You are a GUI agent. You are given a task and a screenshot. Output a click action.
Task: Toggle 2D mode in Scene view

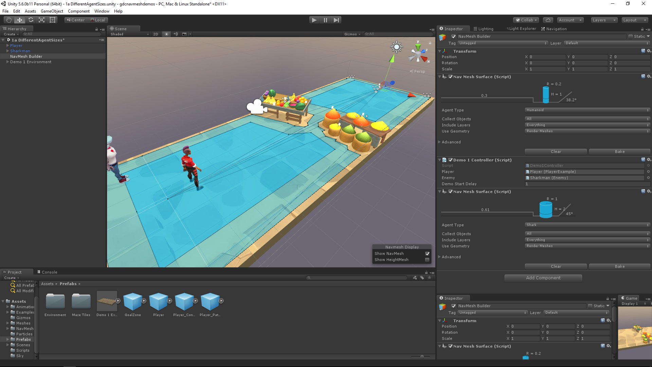click(x=156, y=34)
